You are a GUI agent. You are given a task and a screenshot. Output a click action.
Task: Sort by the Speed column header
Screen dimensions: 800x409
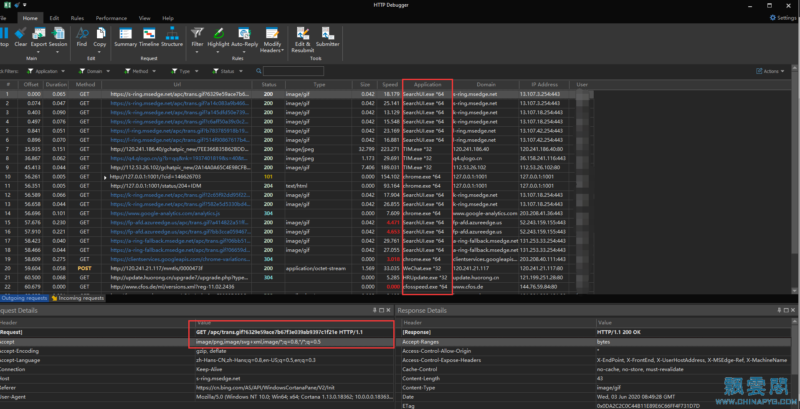coord(390,84)
